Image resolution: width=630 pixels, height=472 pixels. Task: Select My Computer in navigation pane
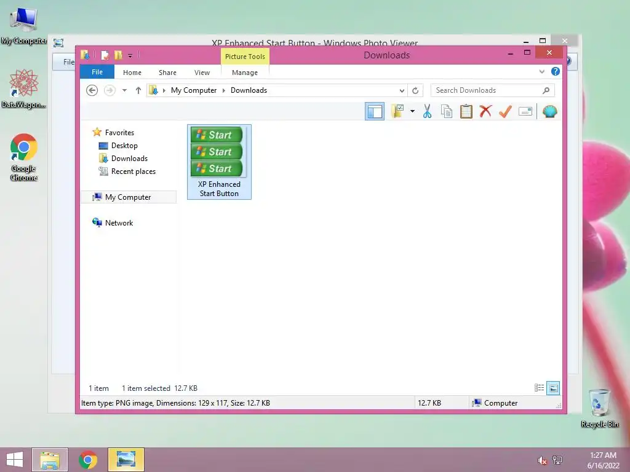(129, 197)
